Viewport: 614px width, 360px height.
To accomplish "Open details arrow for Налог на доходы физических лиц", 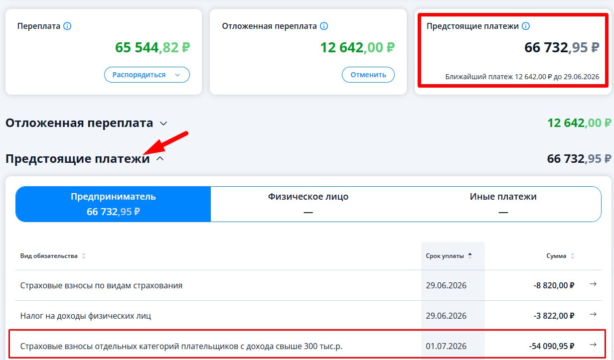I will click(x=593, y=314).
